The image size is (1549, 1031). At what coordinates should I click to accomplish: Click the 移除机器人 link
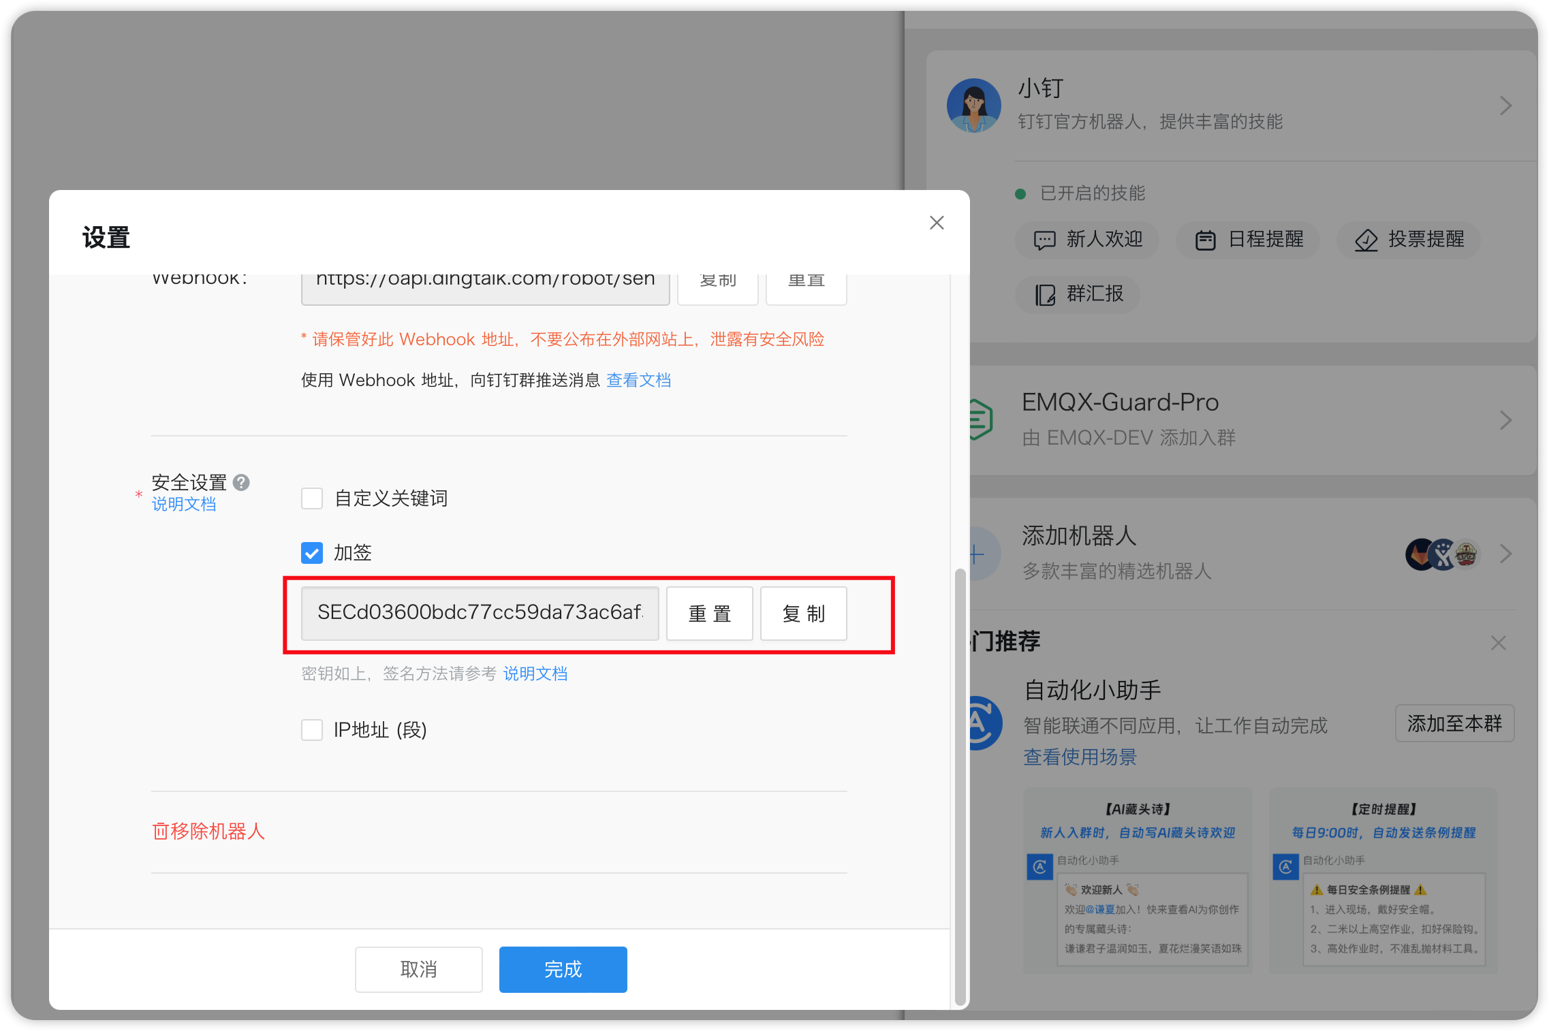[208, 831]
